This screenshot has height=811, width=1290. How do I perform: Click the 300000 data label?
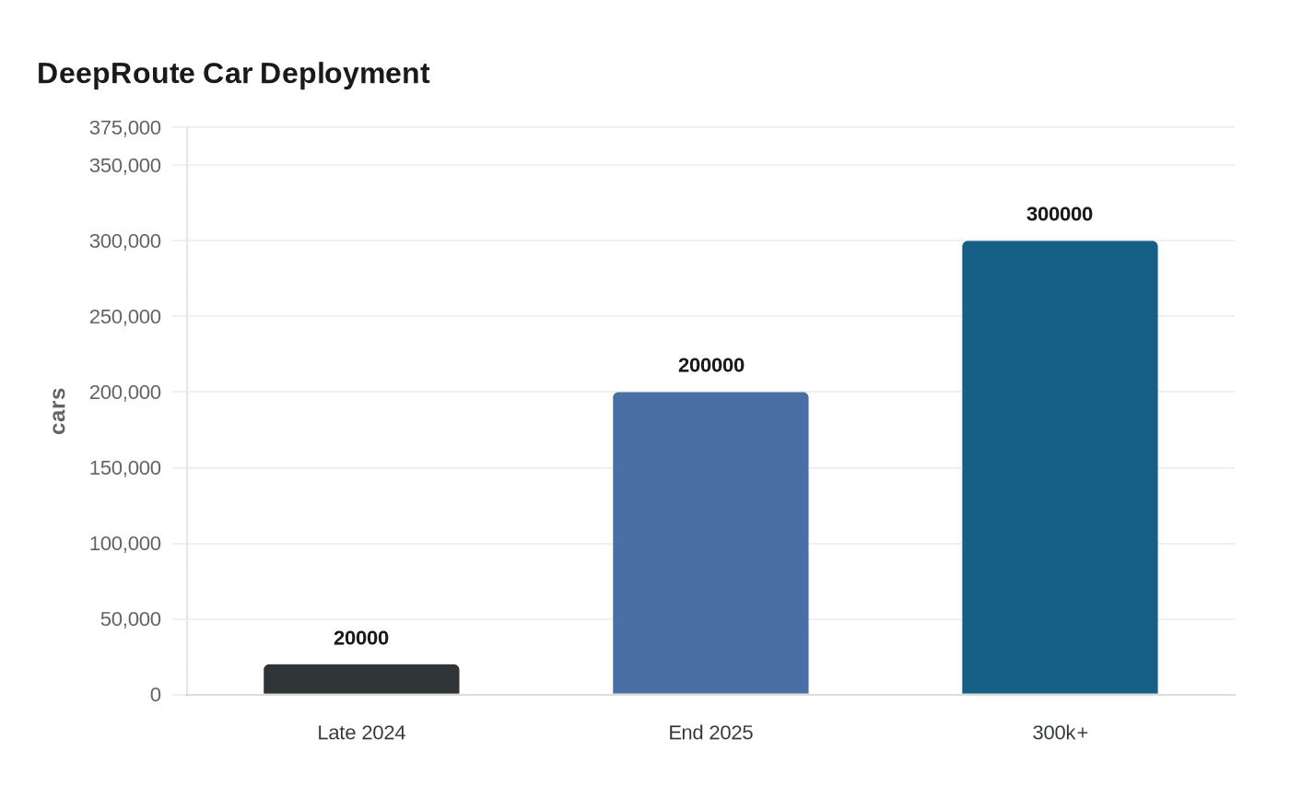pos(1060,214)
